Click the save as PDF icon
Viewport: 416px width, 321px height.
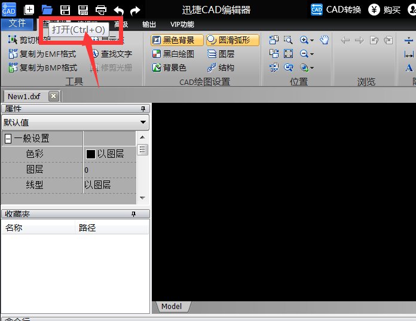point(83,10)
